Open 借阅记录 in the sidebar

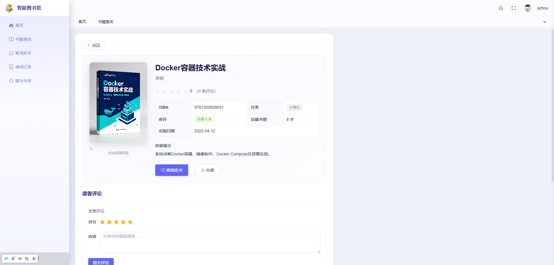35,67
